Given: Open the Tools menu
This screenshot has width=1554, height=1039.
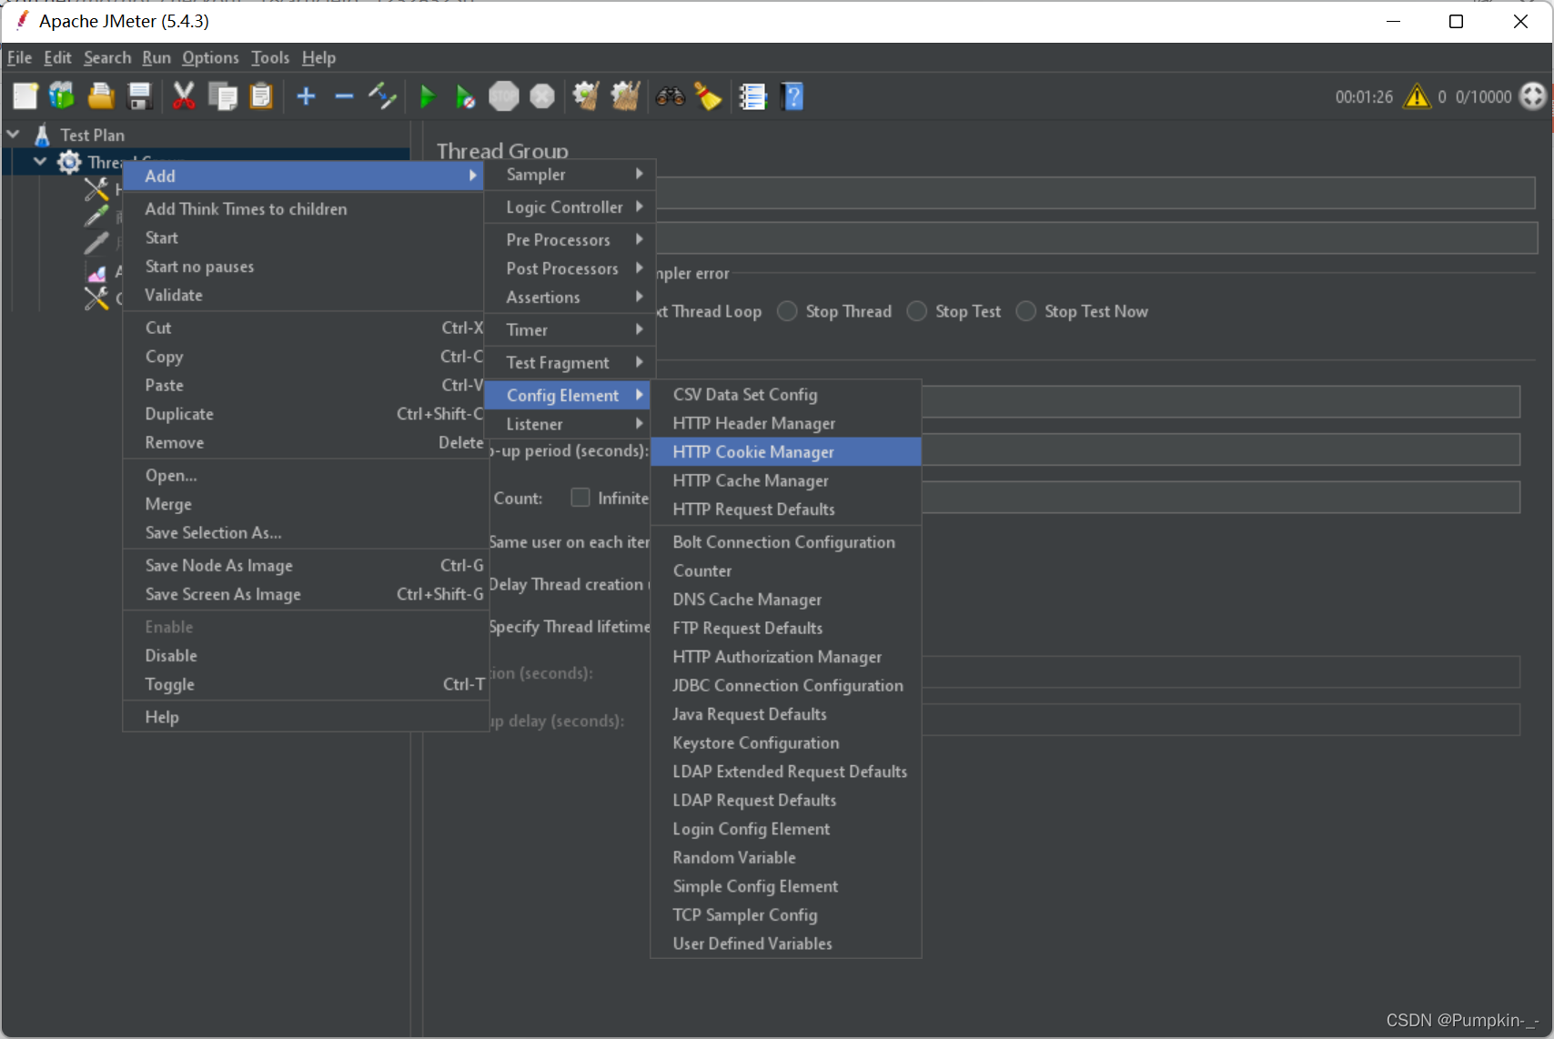Looking at the screenshot, I should (x=270, y=57).
